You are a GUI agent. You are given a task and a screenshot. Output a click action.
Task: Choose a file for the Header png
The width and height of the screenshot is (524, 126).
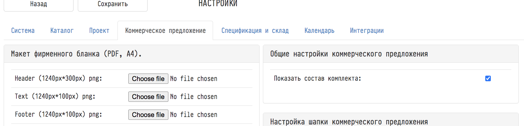[x=148, y=79]
